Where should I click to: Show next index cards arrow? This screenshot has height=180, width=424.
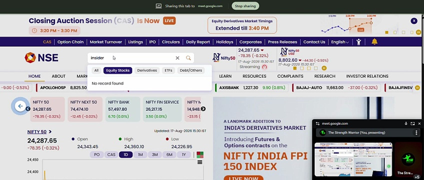pyautogui.click(x=203, y=109)
